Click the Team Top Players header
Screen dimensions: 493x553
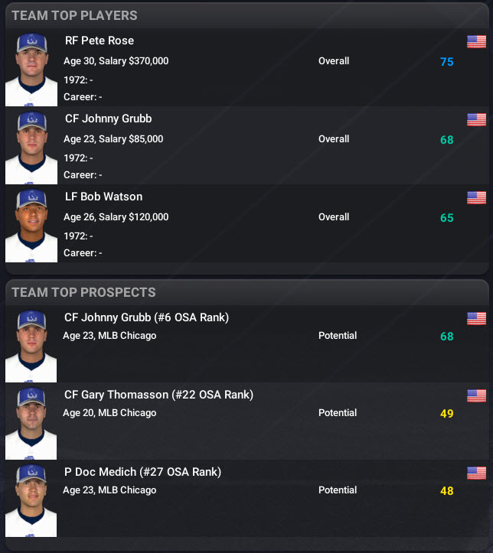[x=74, y=15]
